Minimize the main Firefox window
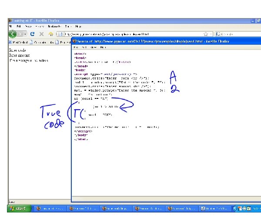Screen dimensions: 261x222 pos(253,21)
